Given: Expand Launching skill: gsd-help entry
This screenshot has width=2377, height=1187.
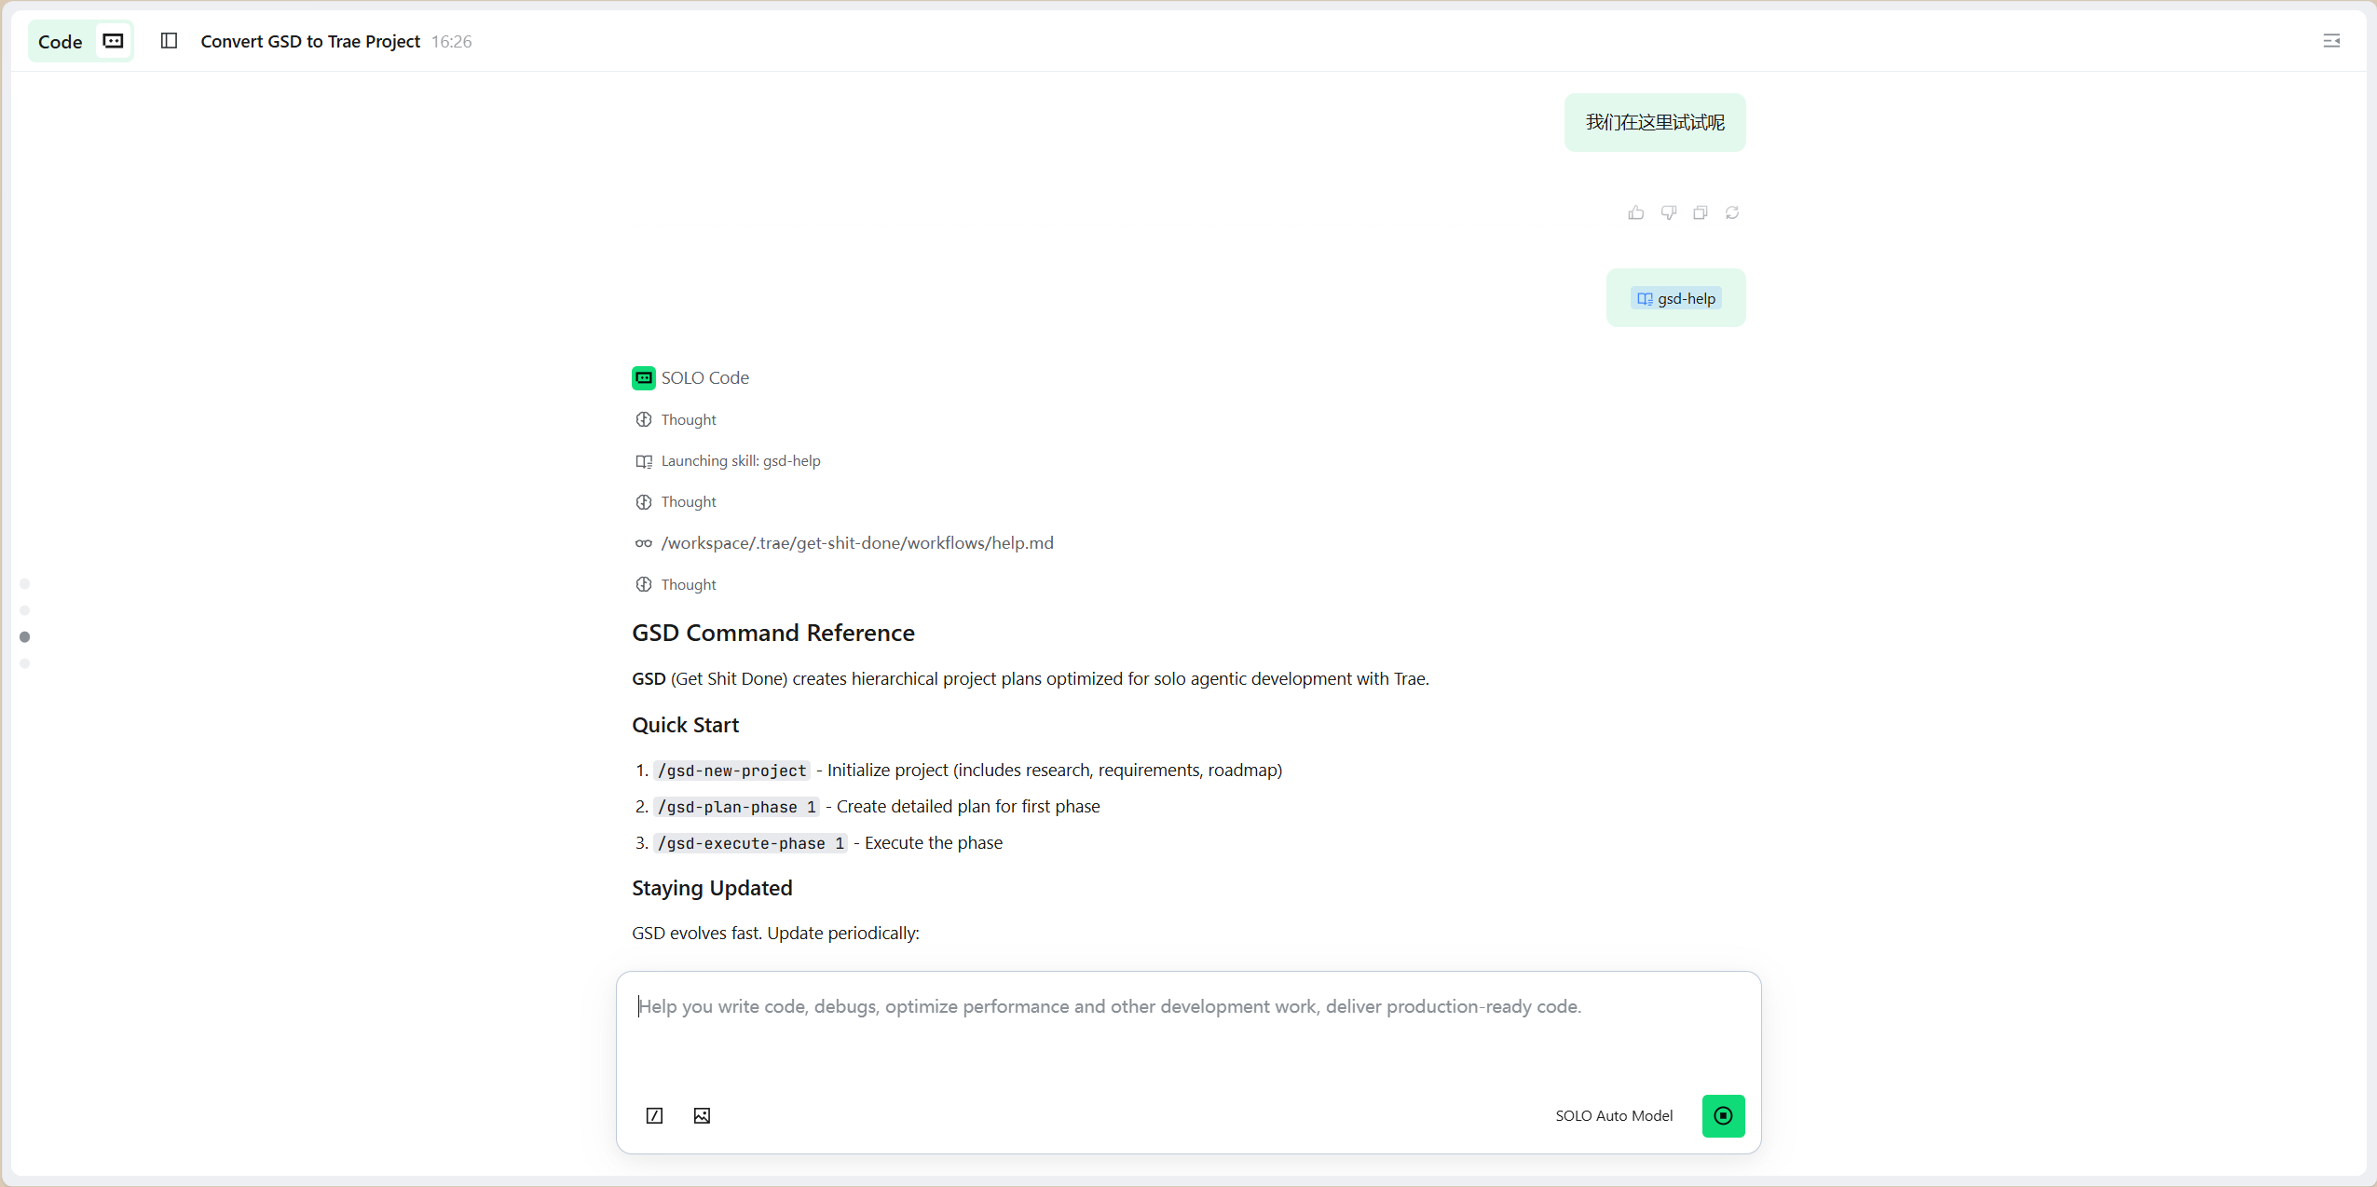Looking at the screenshot, I should click(x=740, y=460).
